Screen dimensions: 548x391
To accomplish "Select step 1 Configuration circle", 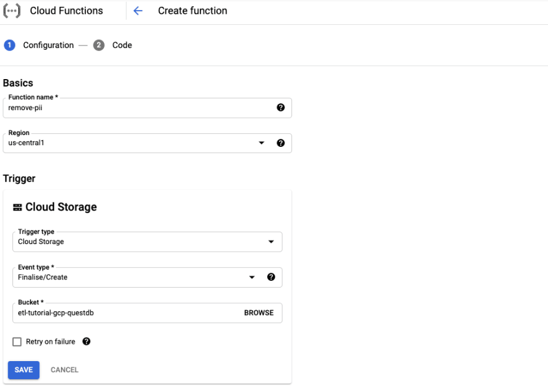I will click(x=9, y=45).
